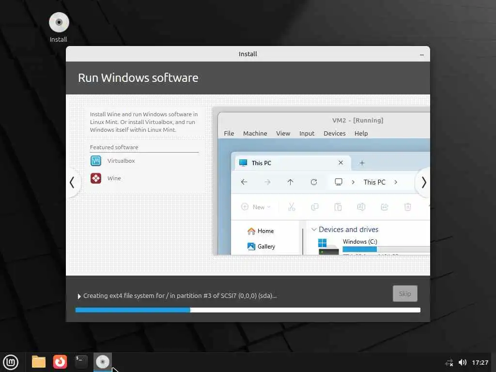The width and height of the screenshot is (496, 372).
Task: Open the Linux Mint menu button
Action: tap(11, 362)
